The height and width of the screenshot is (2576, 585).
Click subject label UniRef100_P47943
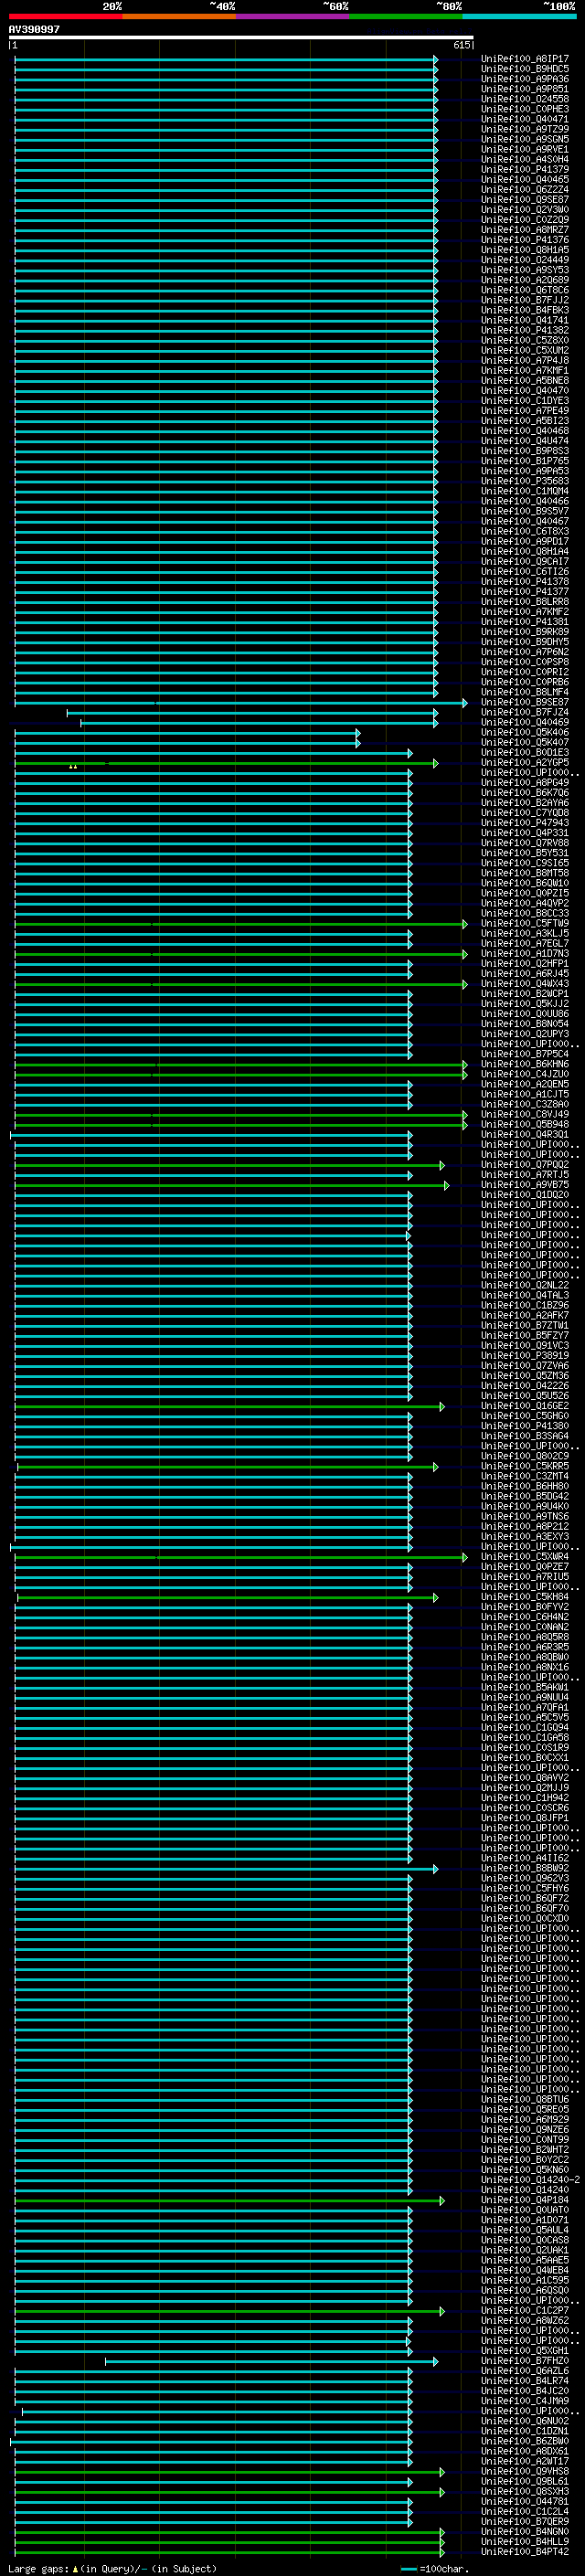click(525, 822)
